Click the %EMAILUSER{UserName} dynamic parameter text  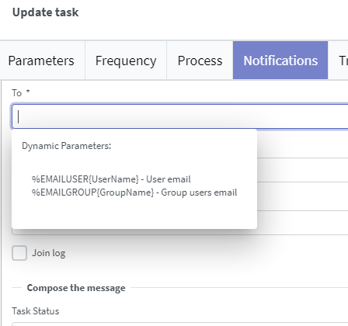(85, 179)
